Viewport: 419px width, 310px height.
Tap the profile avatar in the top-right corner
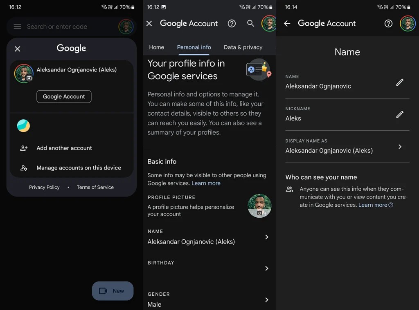tap(408, 24)
